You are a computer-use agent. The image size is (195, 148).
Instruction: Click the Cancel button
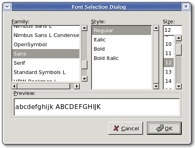pos(126,128)
